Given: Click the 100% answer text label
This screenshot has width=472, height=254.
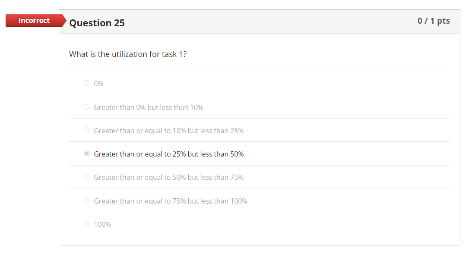Looking at the screenshot, I should click(102, 223).
